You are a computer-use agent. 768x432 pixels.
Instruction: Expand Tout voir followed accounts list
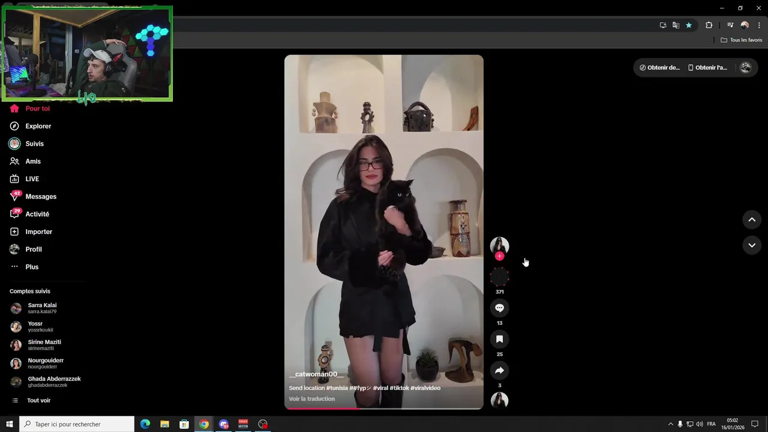click(x=38, y=400)
